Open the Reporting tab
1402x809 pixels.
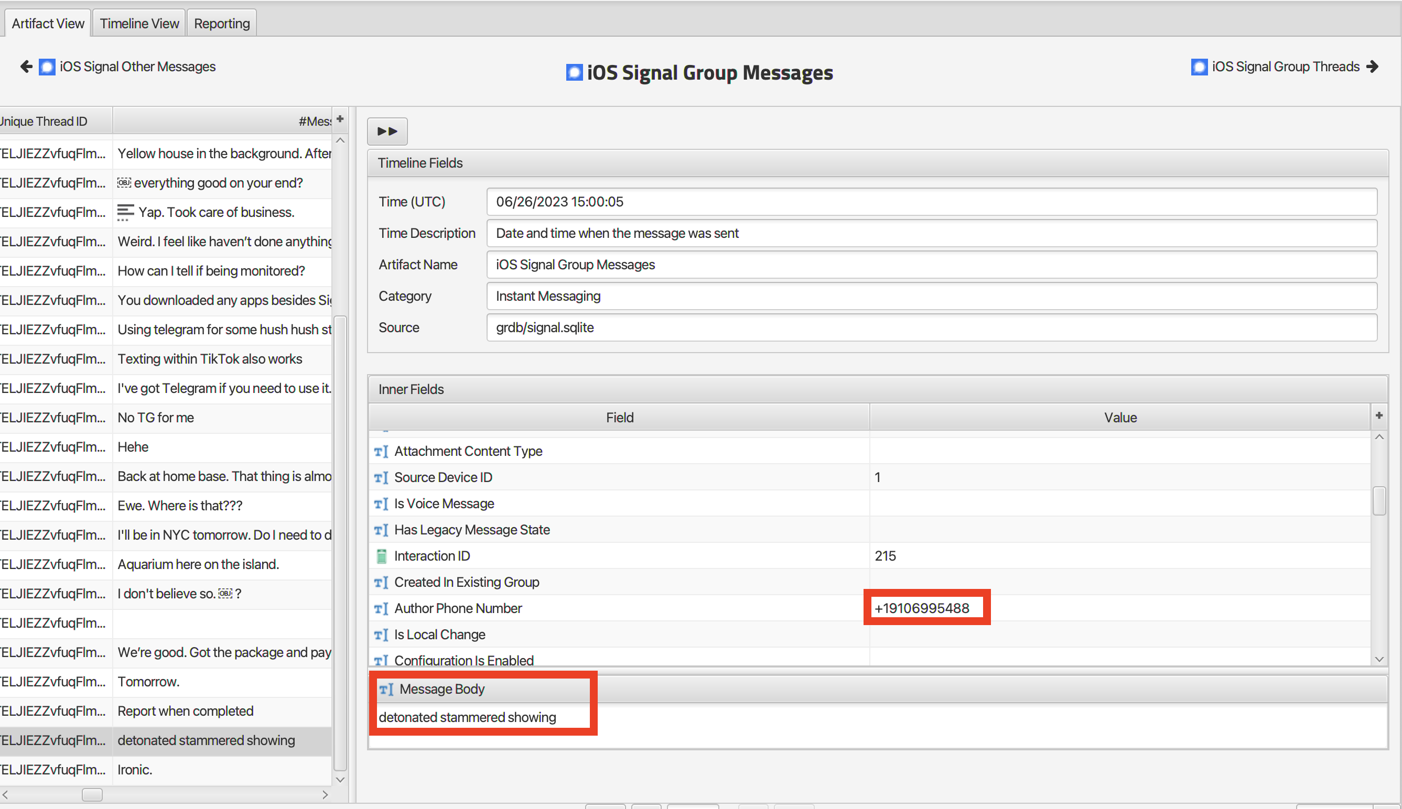222,24
